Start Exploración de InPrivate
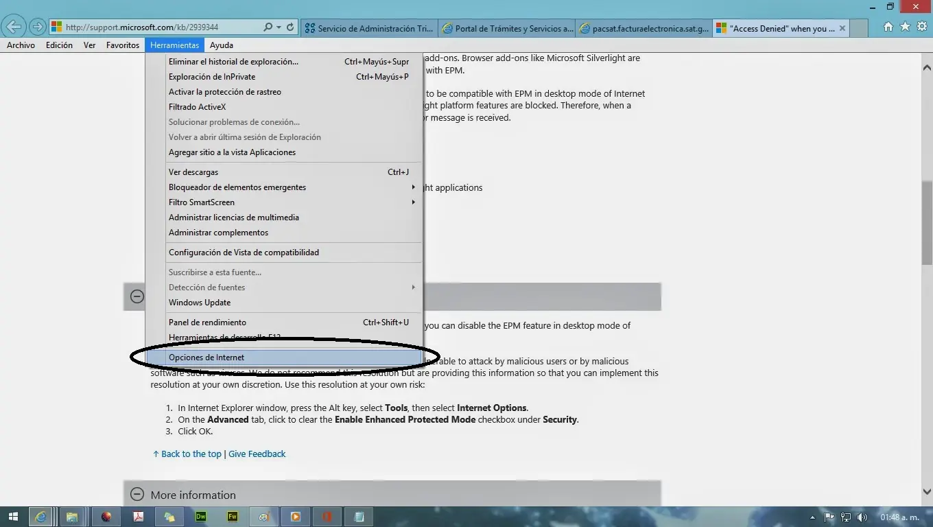933x527 pixels. (294, 77)
